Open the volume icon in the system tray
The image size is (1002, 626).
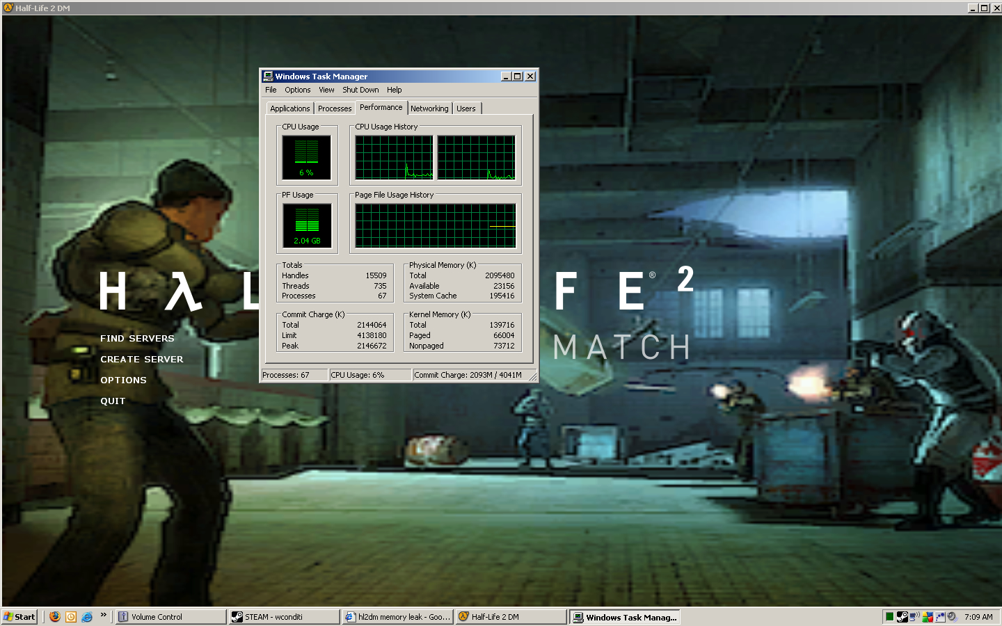coord(952,616)
